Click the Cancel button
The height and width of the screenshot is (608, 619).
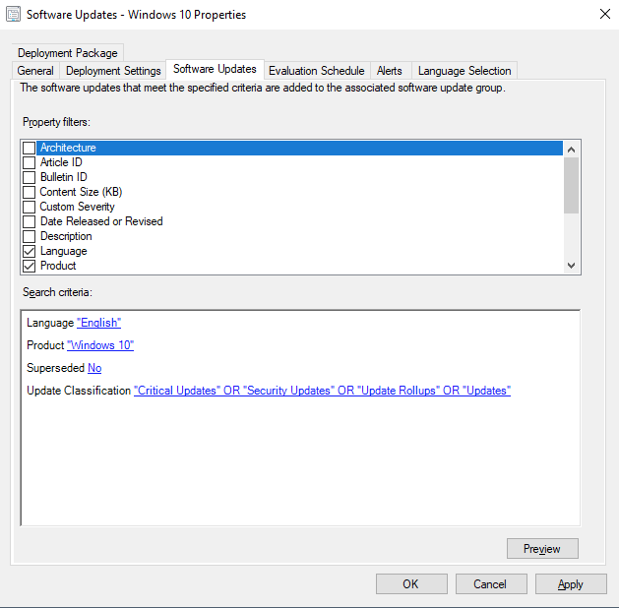491,584
